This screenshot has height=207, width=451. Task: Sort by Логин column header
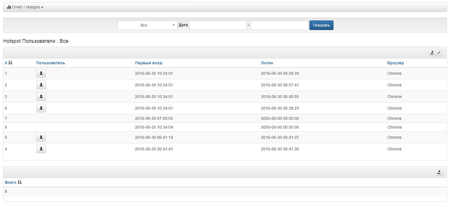pyautogui.click(x=267, y=63)
